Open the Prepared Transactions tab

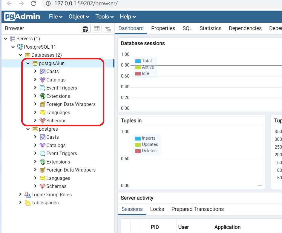pyautogui.click(x=197, y=209)
